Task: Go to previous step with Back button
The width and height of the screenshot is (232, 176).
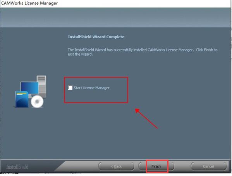Action: 116,166
